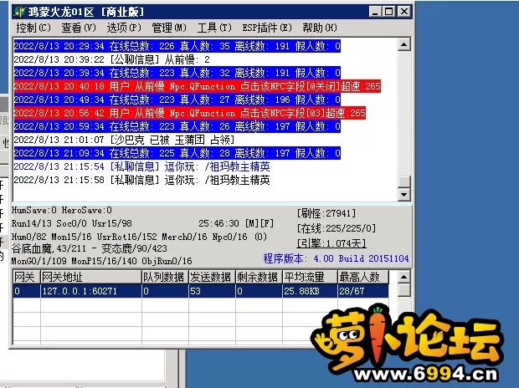
Task: Click log pane scroll down arrow
Action: click(403, 194)
